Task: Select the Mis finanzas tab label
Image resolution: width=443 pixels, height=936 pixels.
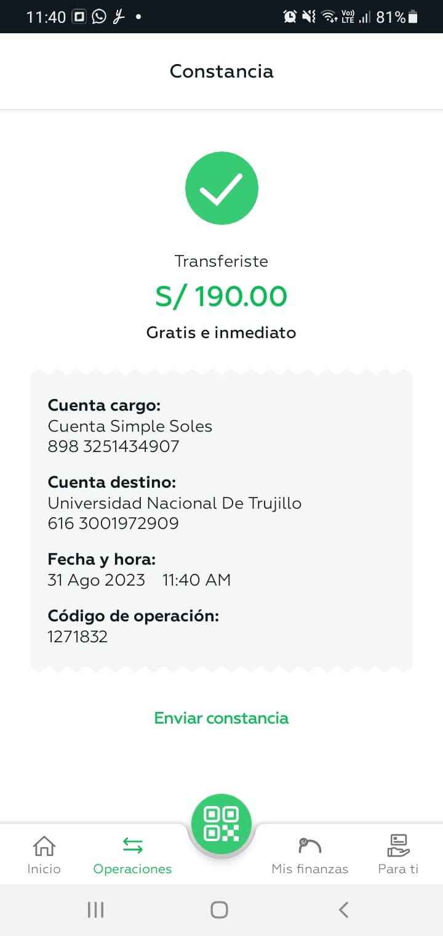Action: [x=309, y=869]
